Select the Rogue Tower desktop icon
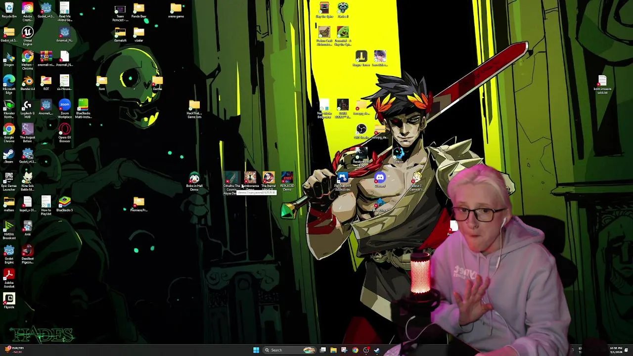This screenshot has width=633, height=356. (x=362, y=59)
